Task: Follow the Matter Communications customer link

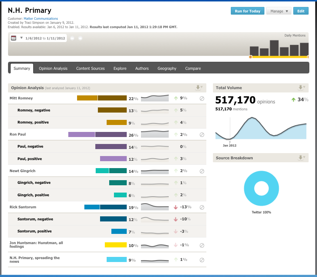Action: (41, 19)
